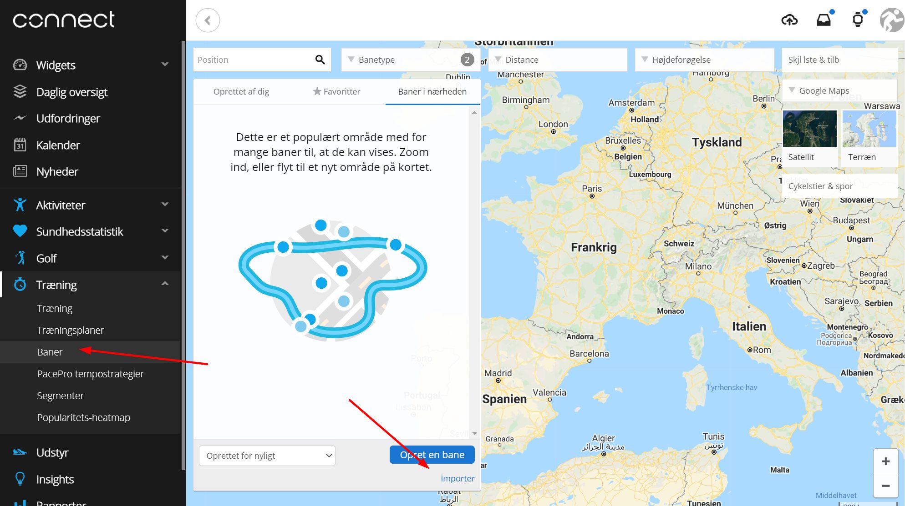Click the Golf sidebar icon
This screenshot has height=506, width=905.
point(20,258)
